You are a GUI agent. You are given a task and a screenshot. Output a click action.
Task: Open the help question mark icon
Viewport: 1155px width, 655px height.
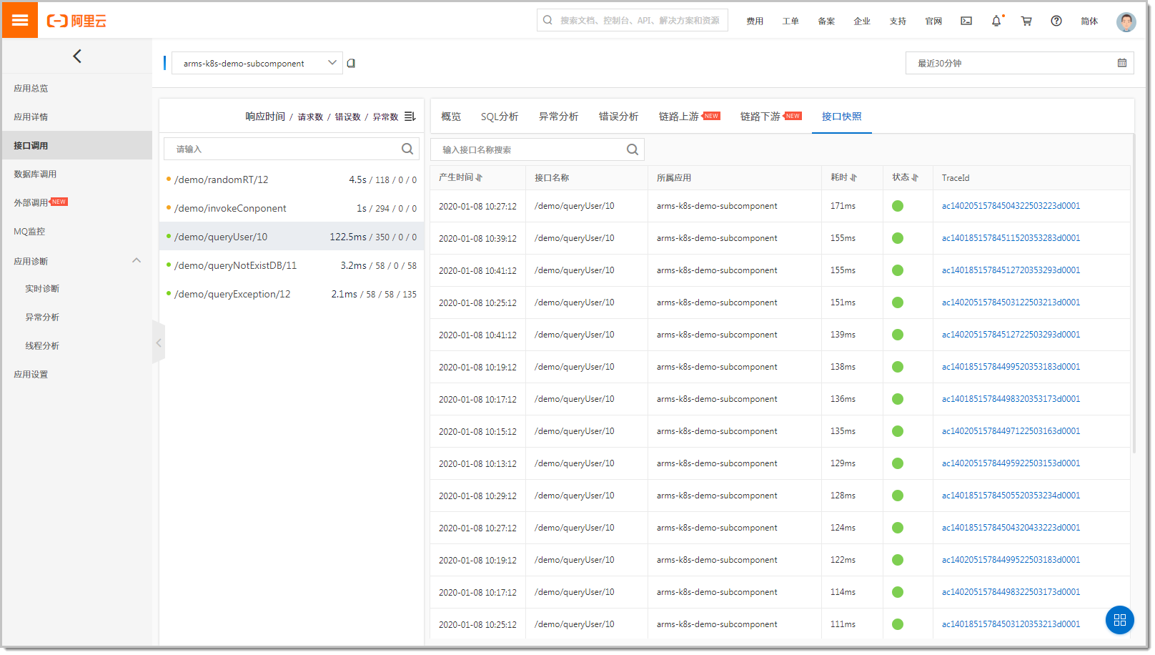[1056, 21]
